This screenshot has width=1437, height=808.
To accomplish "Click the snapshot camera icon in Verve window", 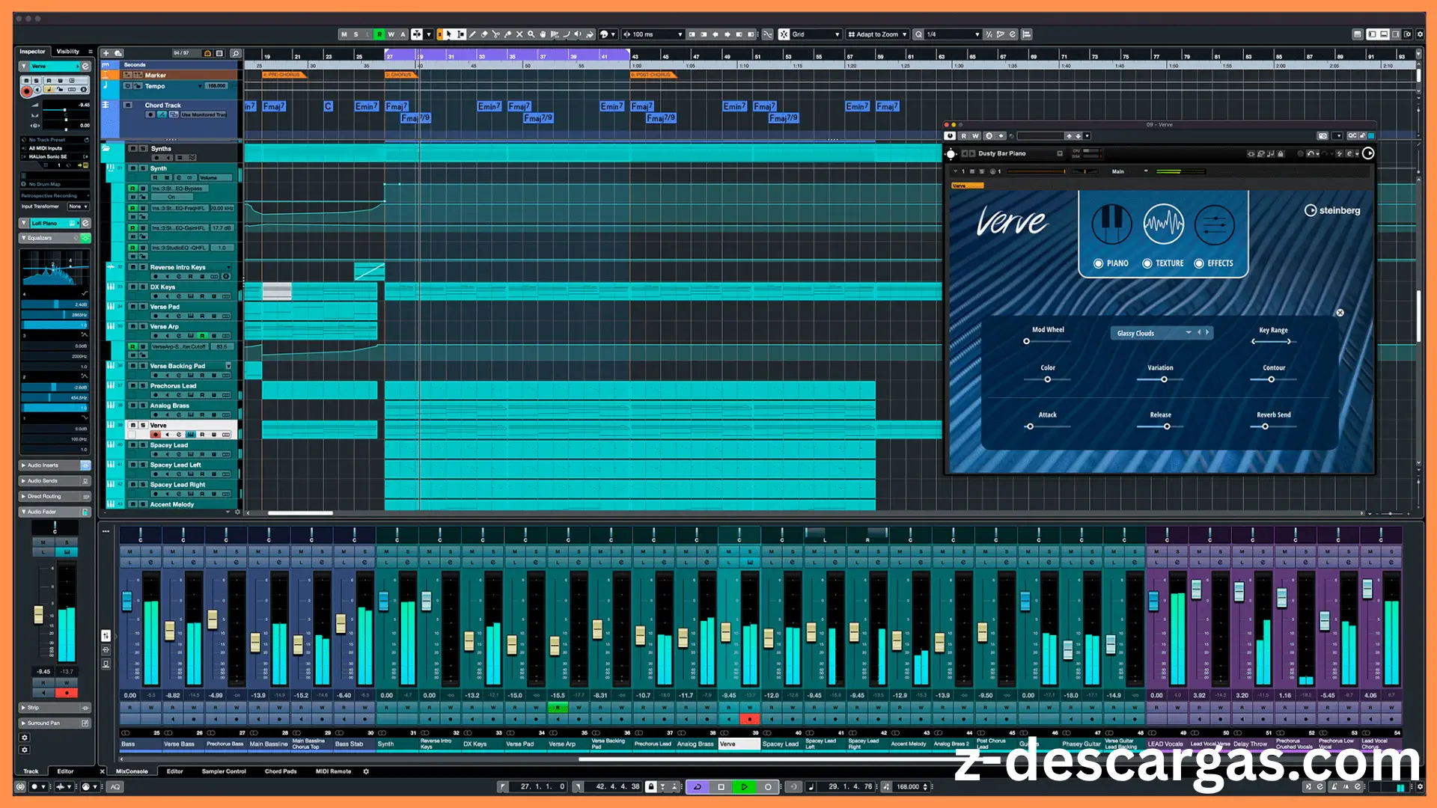I will 1322,135.
